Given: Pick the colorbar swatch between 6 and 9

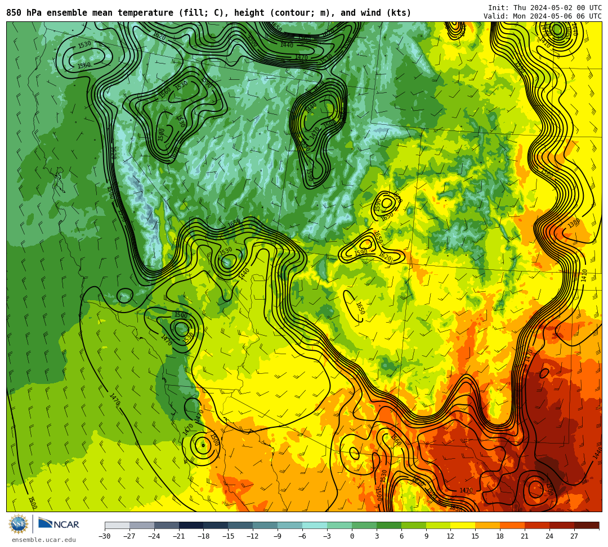Looking at the screenshot, I should coord(414,525).
